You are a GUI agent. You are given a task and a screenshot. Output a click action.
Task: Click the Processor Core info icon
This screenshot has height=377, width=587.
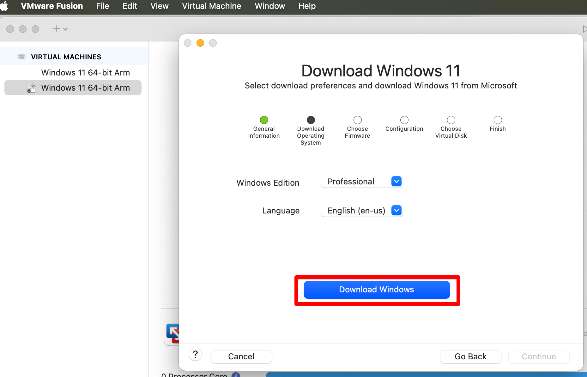pyautogui.click(x=236, y=375)
